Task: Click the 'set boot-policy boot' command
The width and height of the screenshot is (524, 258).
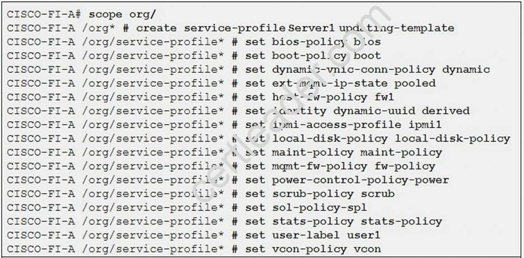Action: pyautogui.click(x=313, y=55)
